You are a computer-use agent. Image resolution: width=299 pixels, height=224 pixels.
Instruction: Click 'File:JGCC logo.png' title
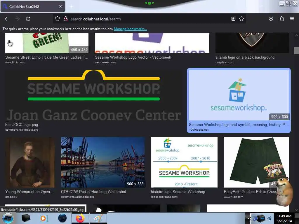pyautogui.click(x=22, y=125)
